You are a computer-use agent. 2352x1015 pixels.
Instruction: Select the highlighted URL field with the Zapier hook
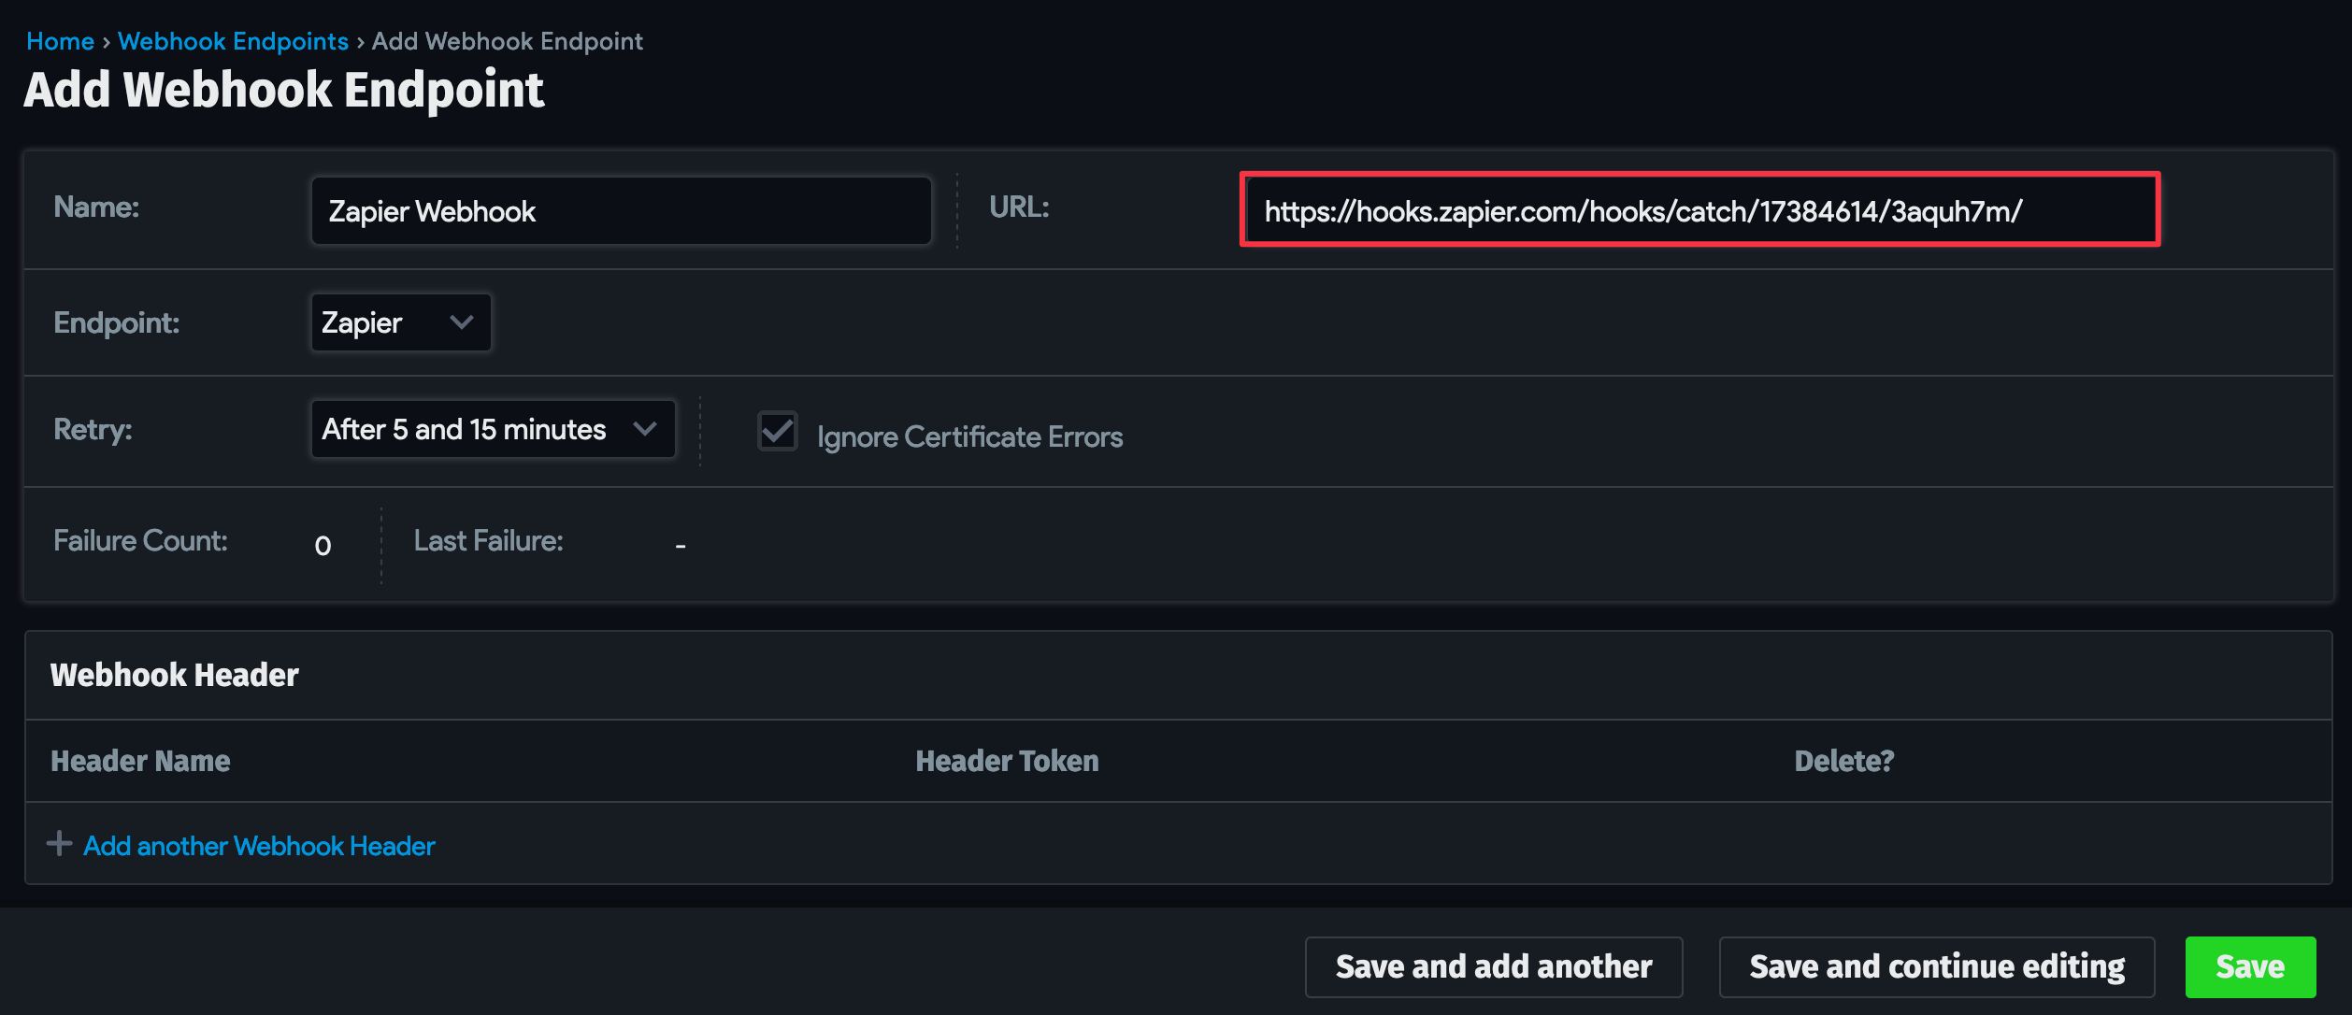tap(1699, 210)
